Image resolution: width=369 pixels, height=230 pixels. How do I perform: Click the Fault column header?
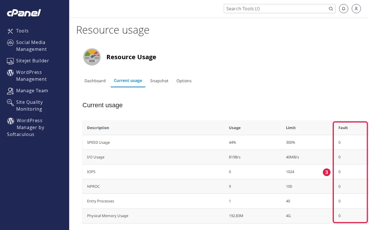[343, 128]
